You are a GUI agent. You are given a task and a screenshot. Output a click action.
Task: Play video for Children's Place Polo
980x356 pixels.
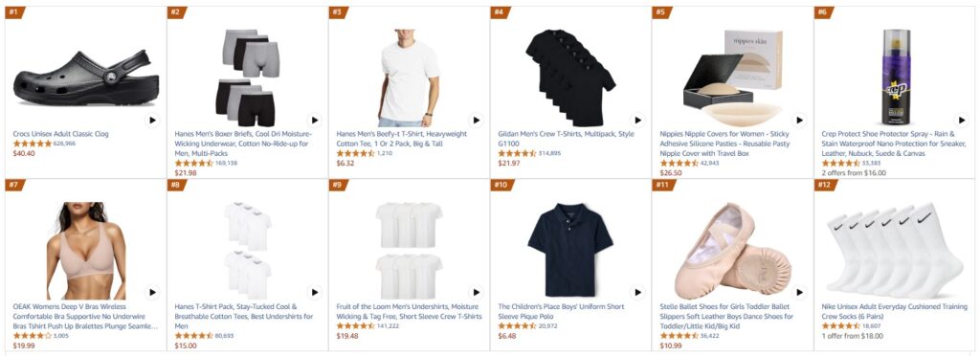click(637, 292)
